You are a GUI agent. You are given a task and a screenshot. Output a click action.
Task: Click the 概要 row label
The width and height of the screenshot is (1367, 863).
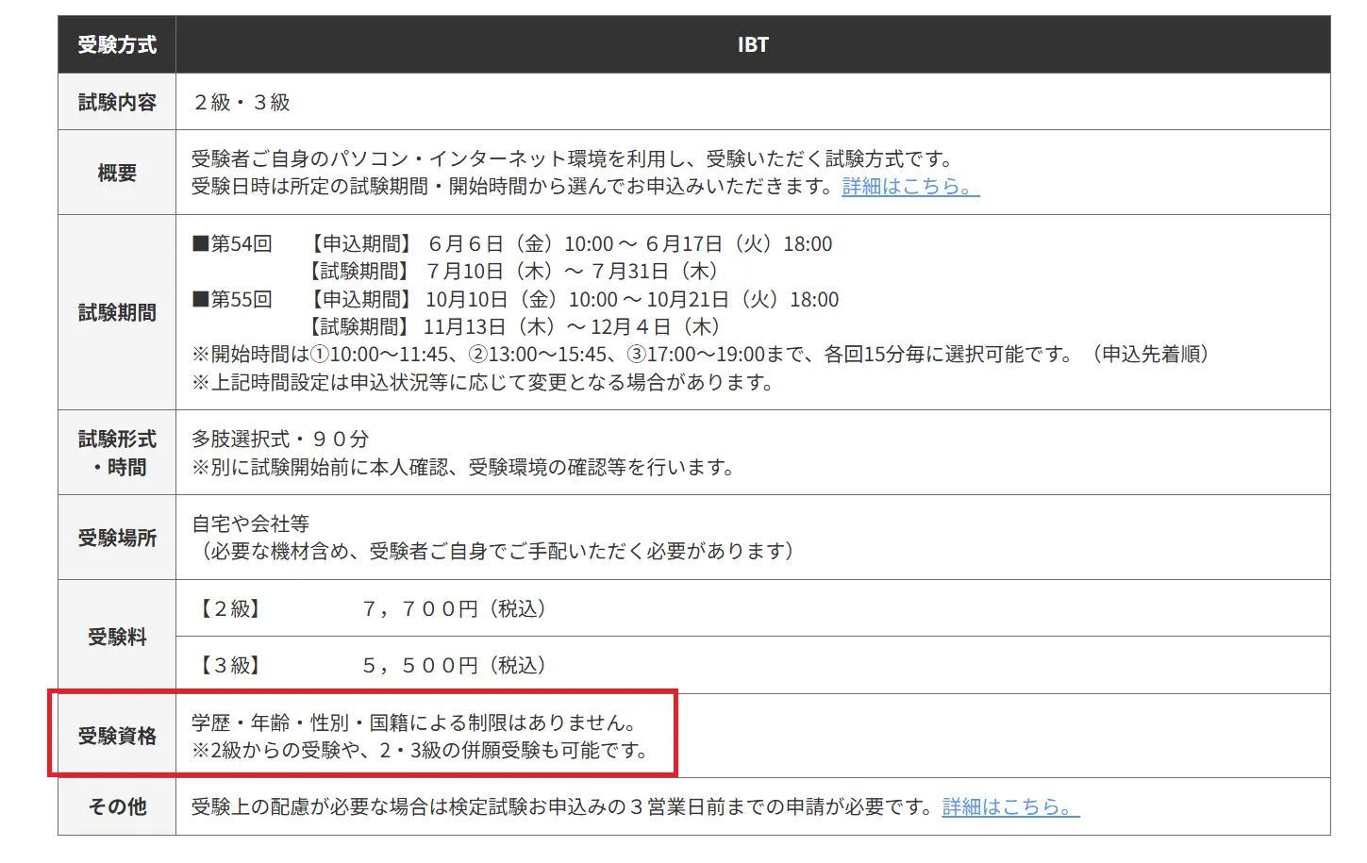(x=117, y=173)
